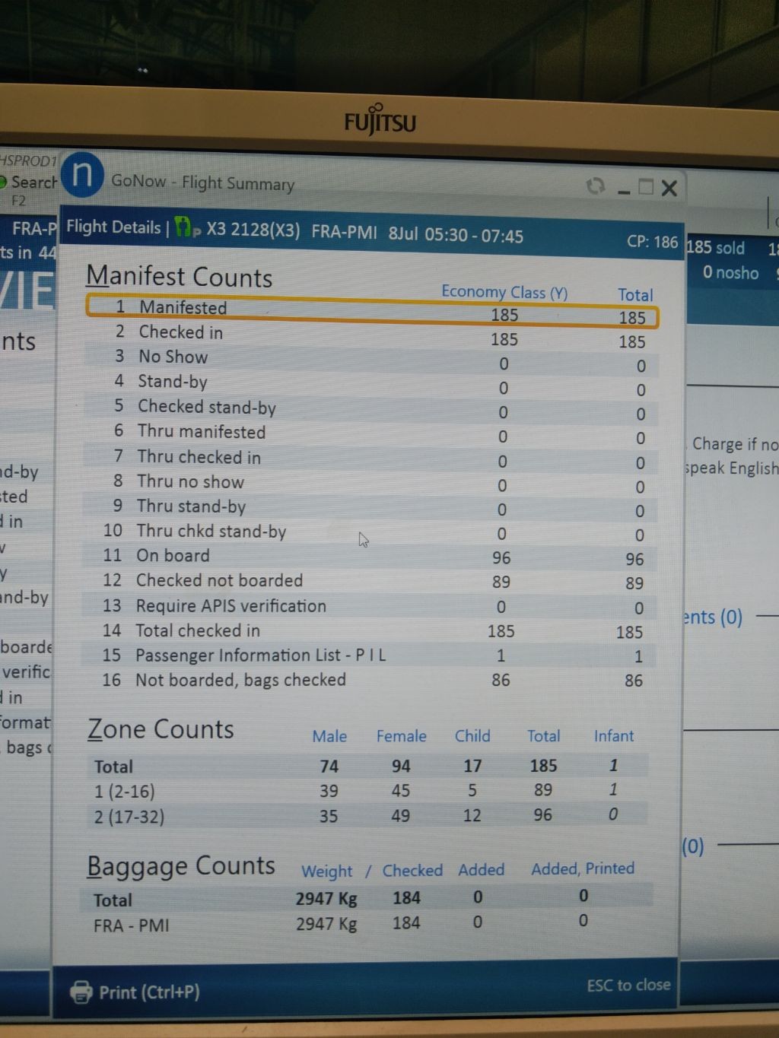Click the Female column header in Zone Counts
This screenshot has width=779, height=1038.
401,736
